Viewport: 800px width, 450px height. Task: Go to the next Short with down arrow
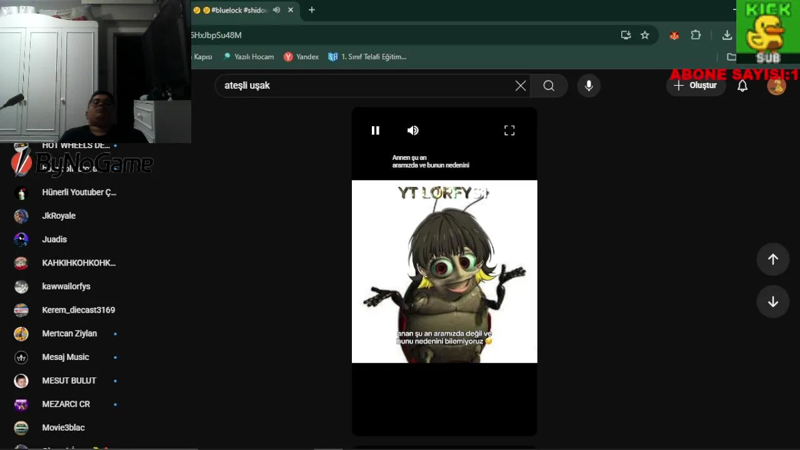tap(773, 302)
